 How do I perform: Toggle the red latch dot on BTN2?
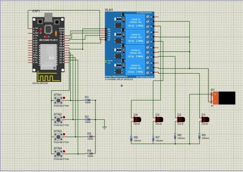[x=64, y=117]
